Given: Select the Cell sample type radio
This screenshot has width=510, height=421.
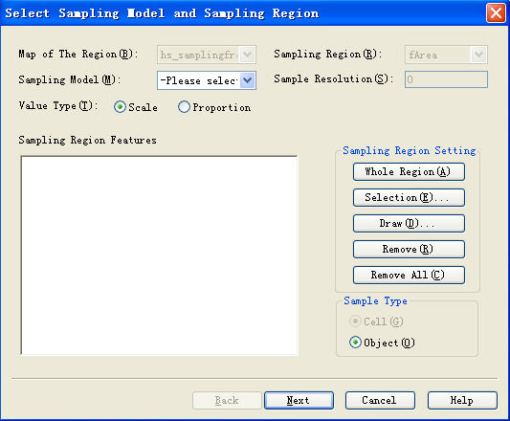Looking at the screenshot, I should coord(355,321).
